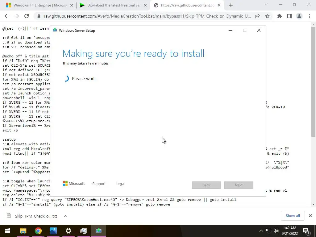This screenshot has height=237, width=316.
Task: Open Chrome tab search dropdown
Action: click(266, 4)
